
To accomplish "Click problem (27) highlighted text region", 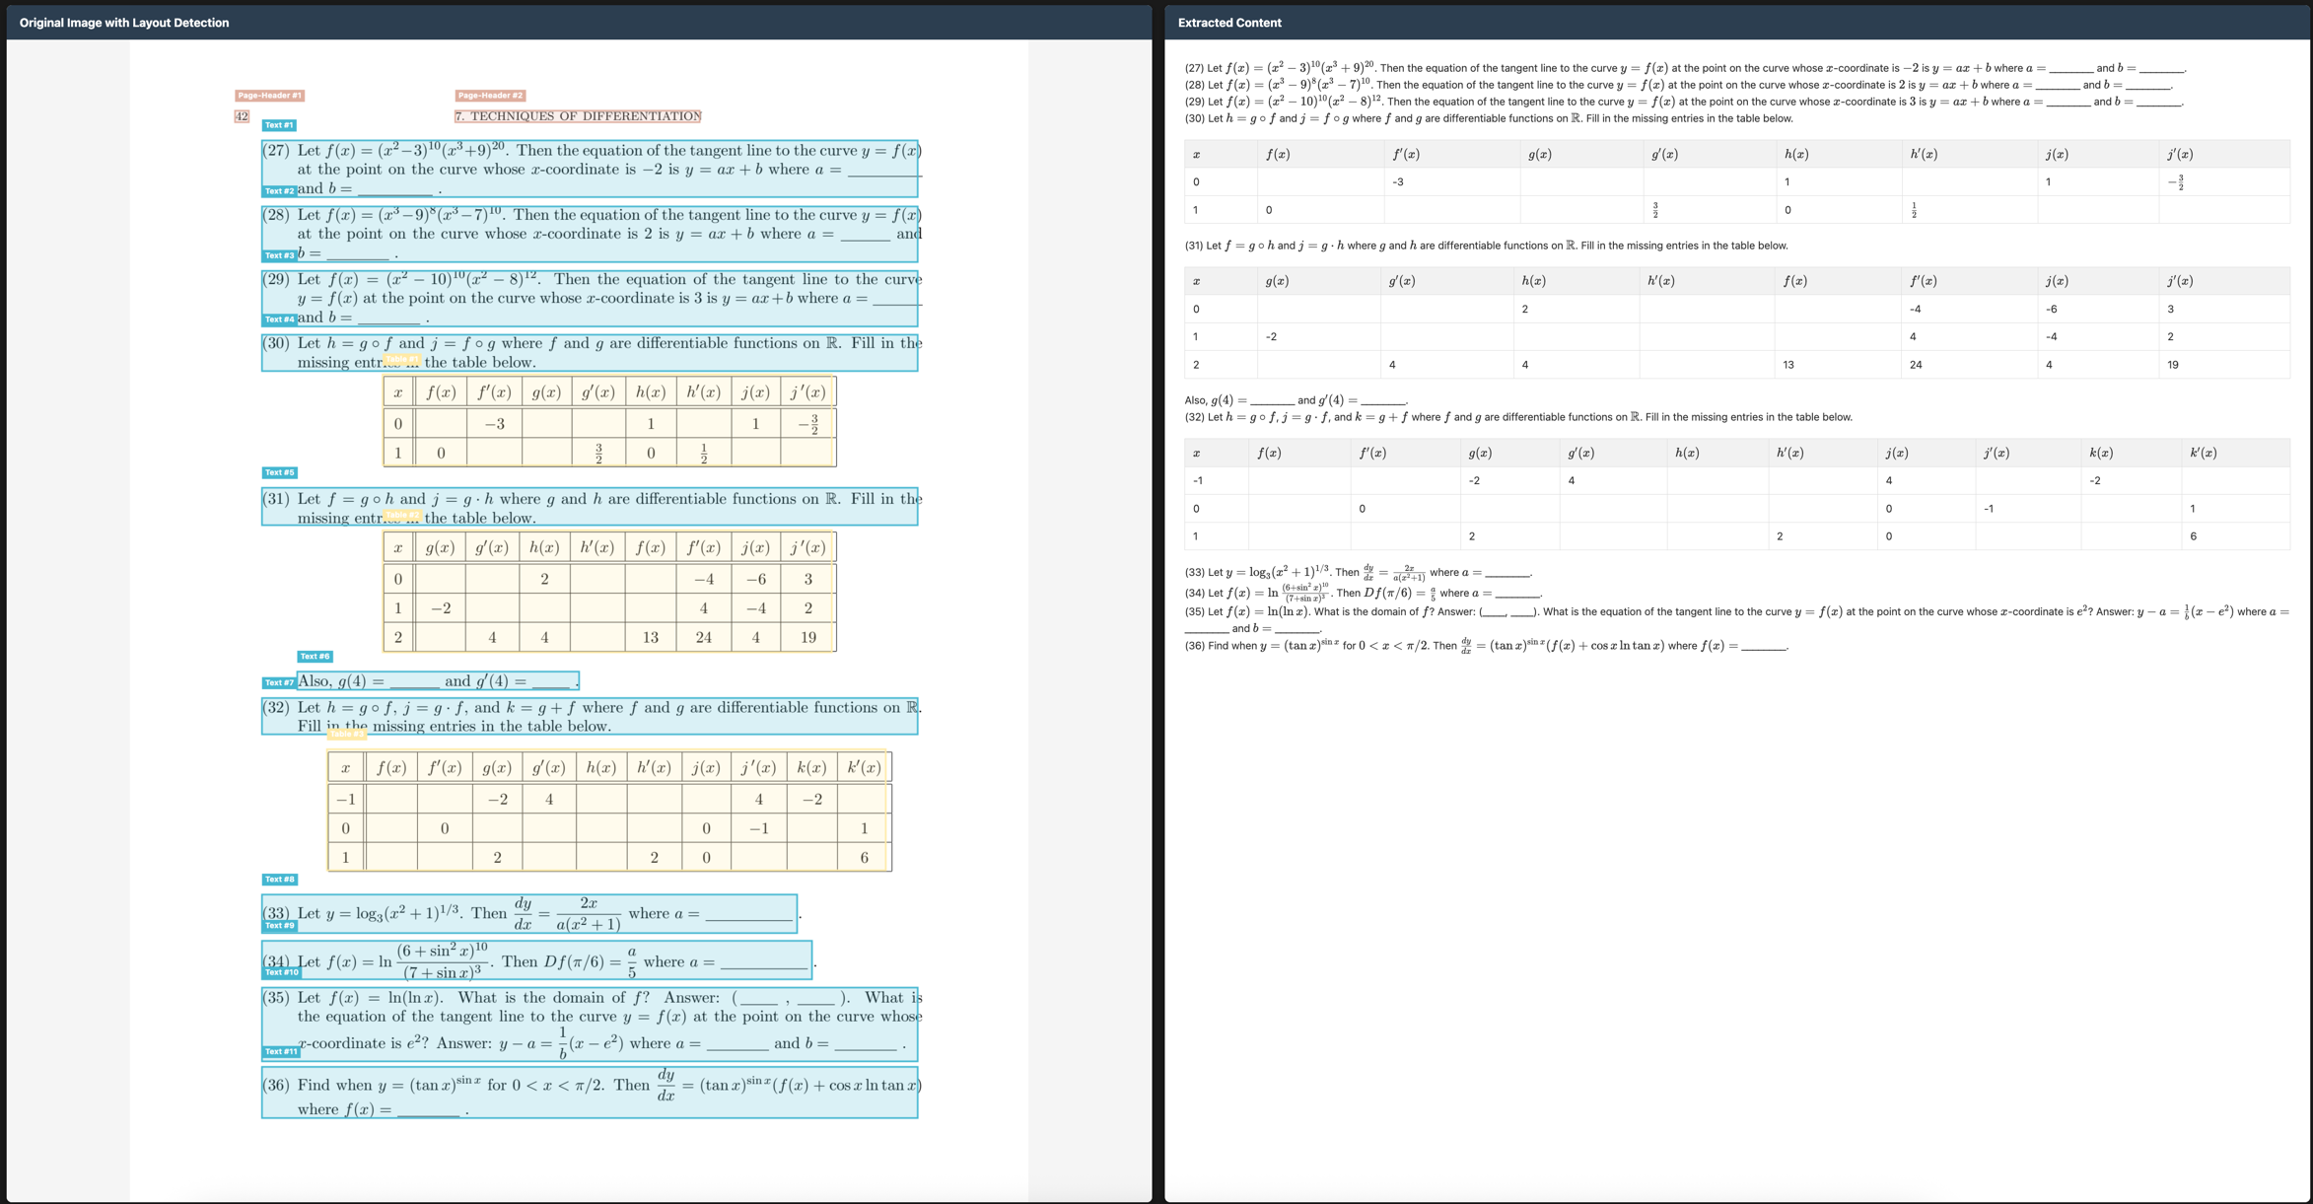I will click(x=590, y=169).
